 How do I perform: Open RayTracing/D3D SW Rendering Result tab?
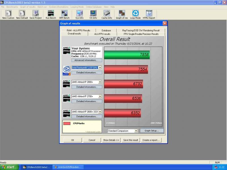[x=141, y=30]
